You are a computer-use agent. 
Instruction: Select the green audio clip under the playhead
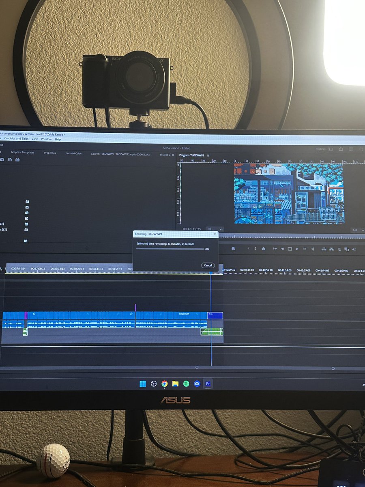[212, 332]
